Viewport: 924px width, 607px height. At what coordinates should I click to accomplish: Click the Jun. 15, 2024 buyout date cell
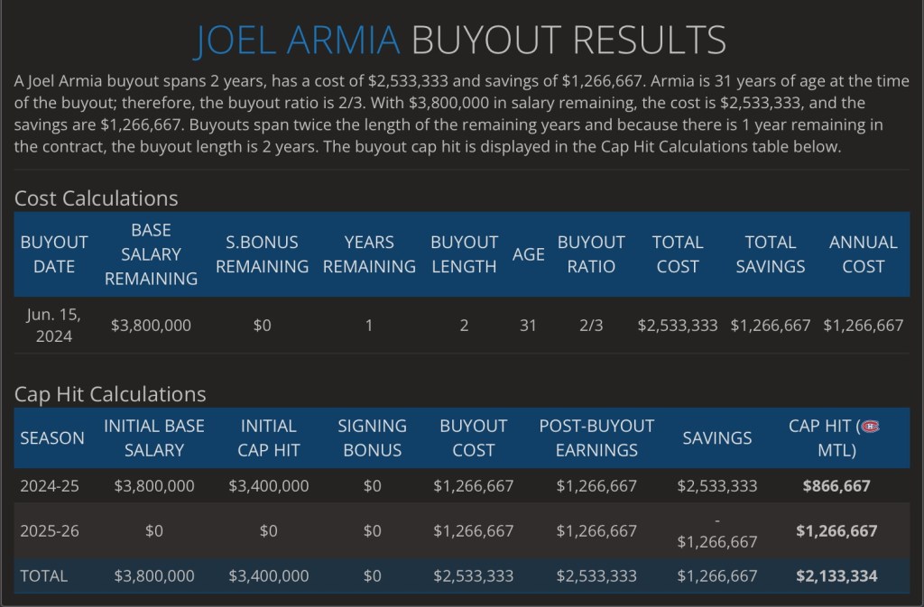(x=54, y=325)
